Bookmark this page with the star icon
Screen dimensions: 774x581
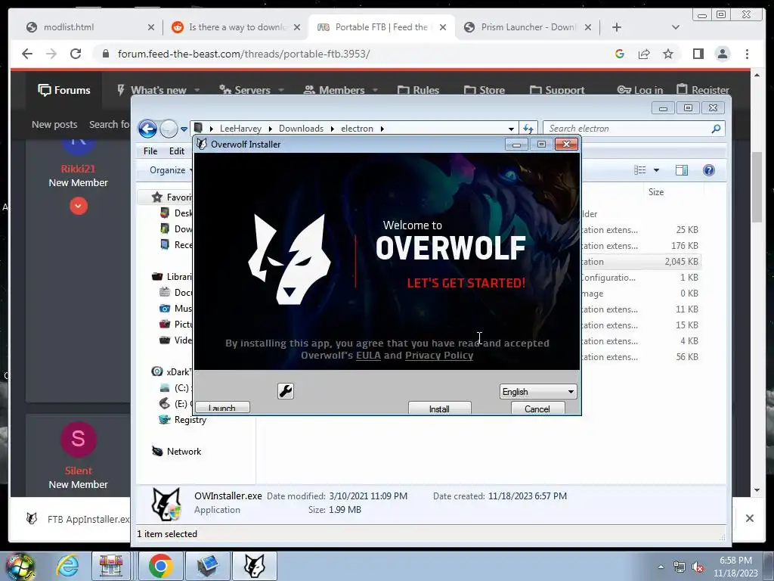pos(668,54)
